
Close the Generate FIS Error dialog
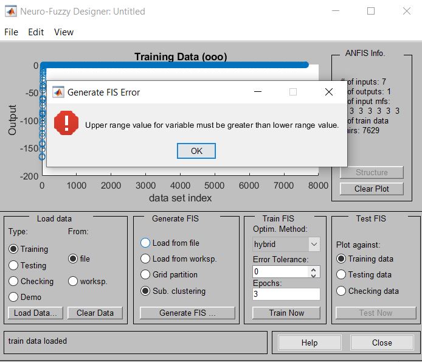click(328, 92)
